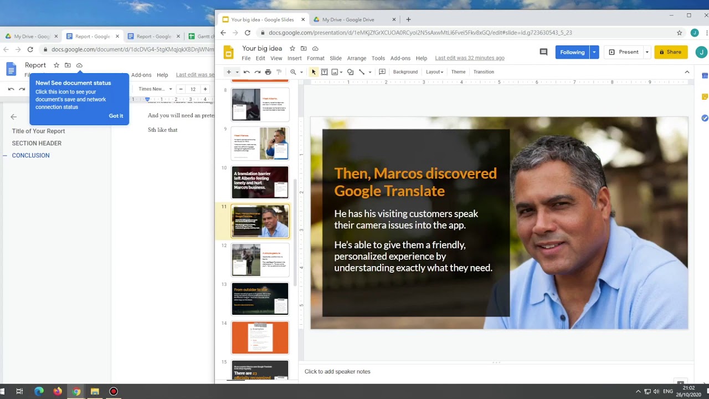709x399 pixels.
Task: Click the zoom magnifier icon in Slides
Action: point(293,72)
